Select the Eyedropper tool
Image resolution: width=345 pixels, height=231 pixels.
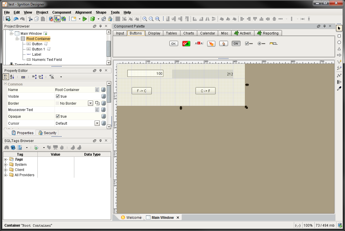[x=339, y=88]
